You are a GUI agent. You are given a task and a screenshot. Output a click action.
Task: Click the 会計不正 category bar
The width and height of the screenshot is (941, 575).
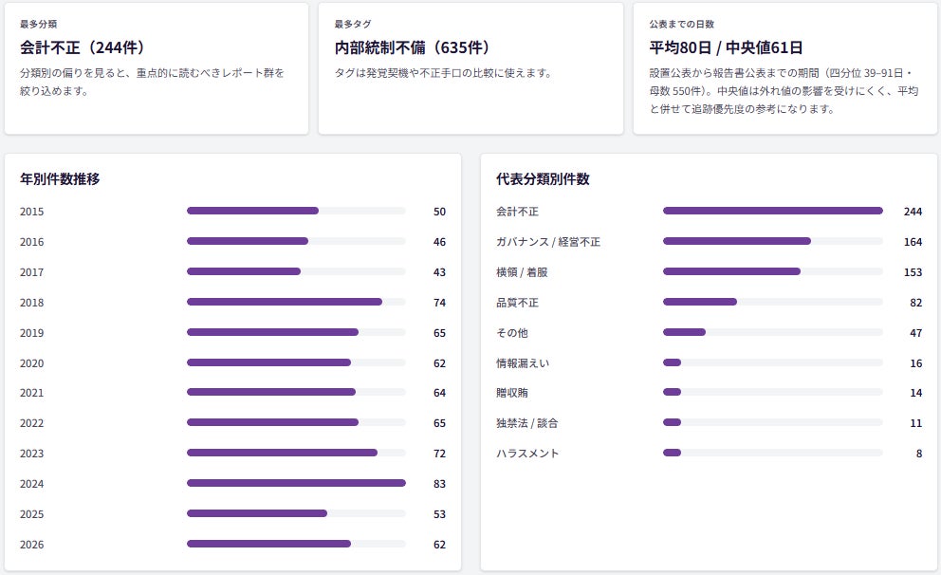pos(772,211)
